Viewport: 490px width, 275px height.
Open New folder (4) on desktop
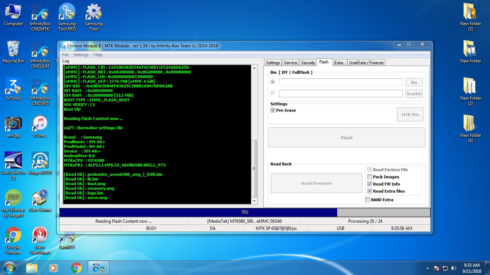point(470,129)
